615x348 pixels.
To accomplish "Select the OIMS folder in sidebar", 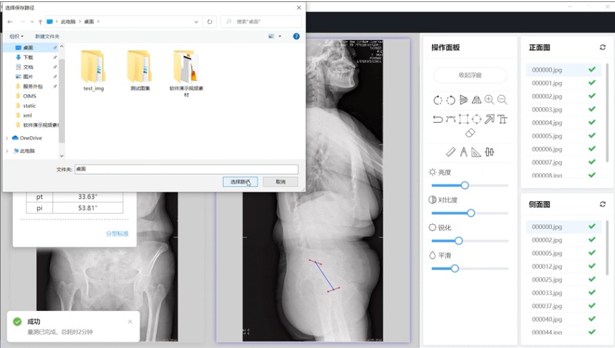I will point(30,96).
